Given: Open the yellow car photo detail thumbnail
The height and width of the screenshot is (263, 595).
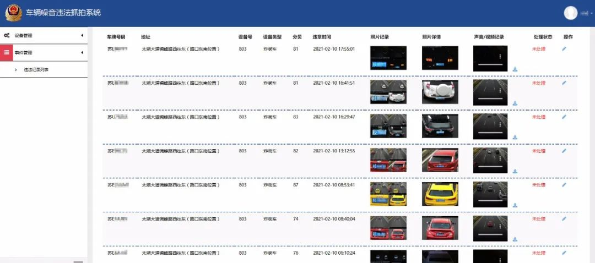Looking at the screenshot, I should (x=440, y=194).
